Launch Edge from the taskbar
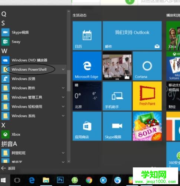The width and height of the screenshot is (180, 186). 32,180
